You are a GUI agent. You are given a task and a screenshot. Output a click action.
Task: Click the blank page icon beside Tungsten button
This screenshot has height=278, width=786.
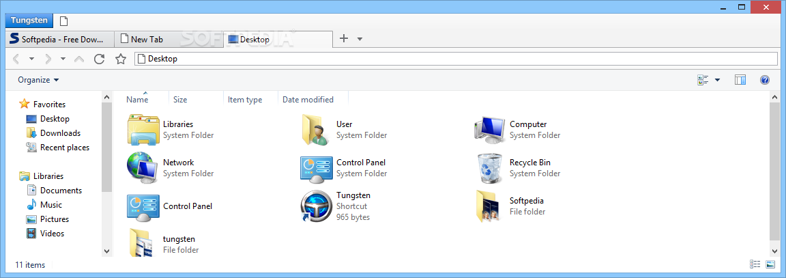pyautogui.click(x=63, y=21)
